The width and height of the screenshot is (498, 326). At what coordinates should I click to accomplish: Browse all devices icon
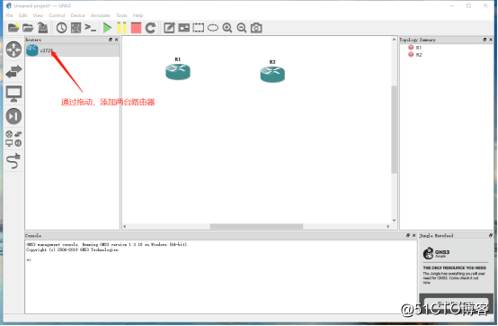[x=13, y=139]
